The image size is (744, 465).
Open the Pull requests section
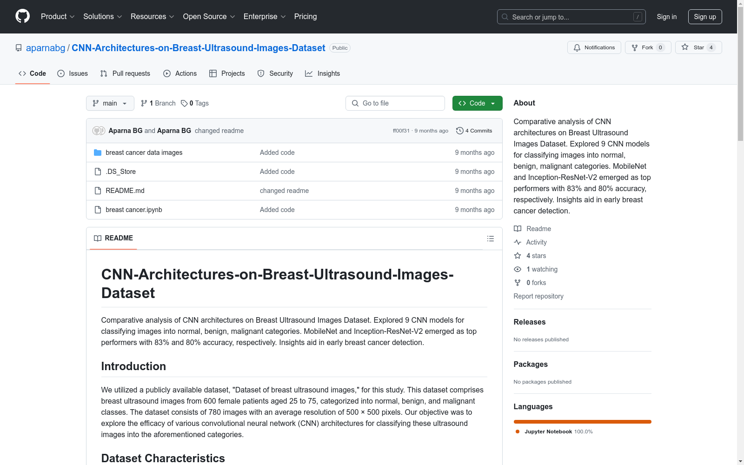[125, 73]
